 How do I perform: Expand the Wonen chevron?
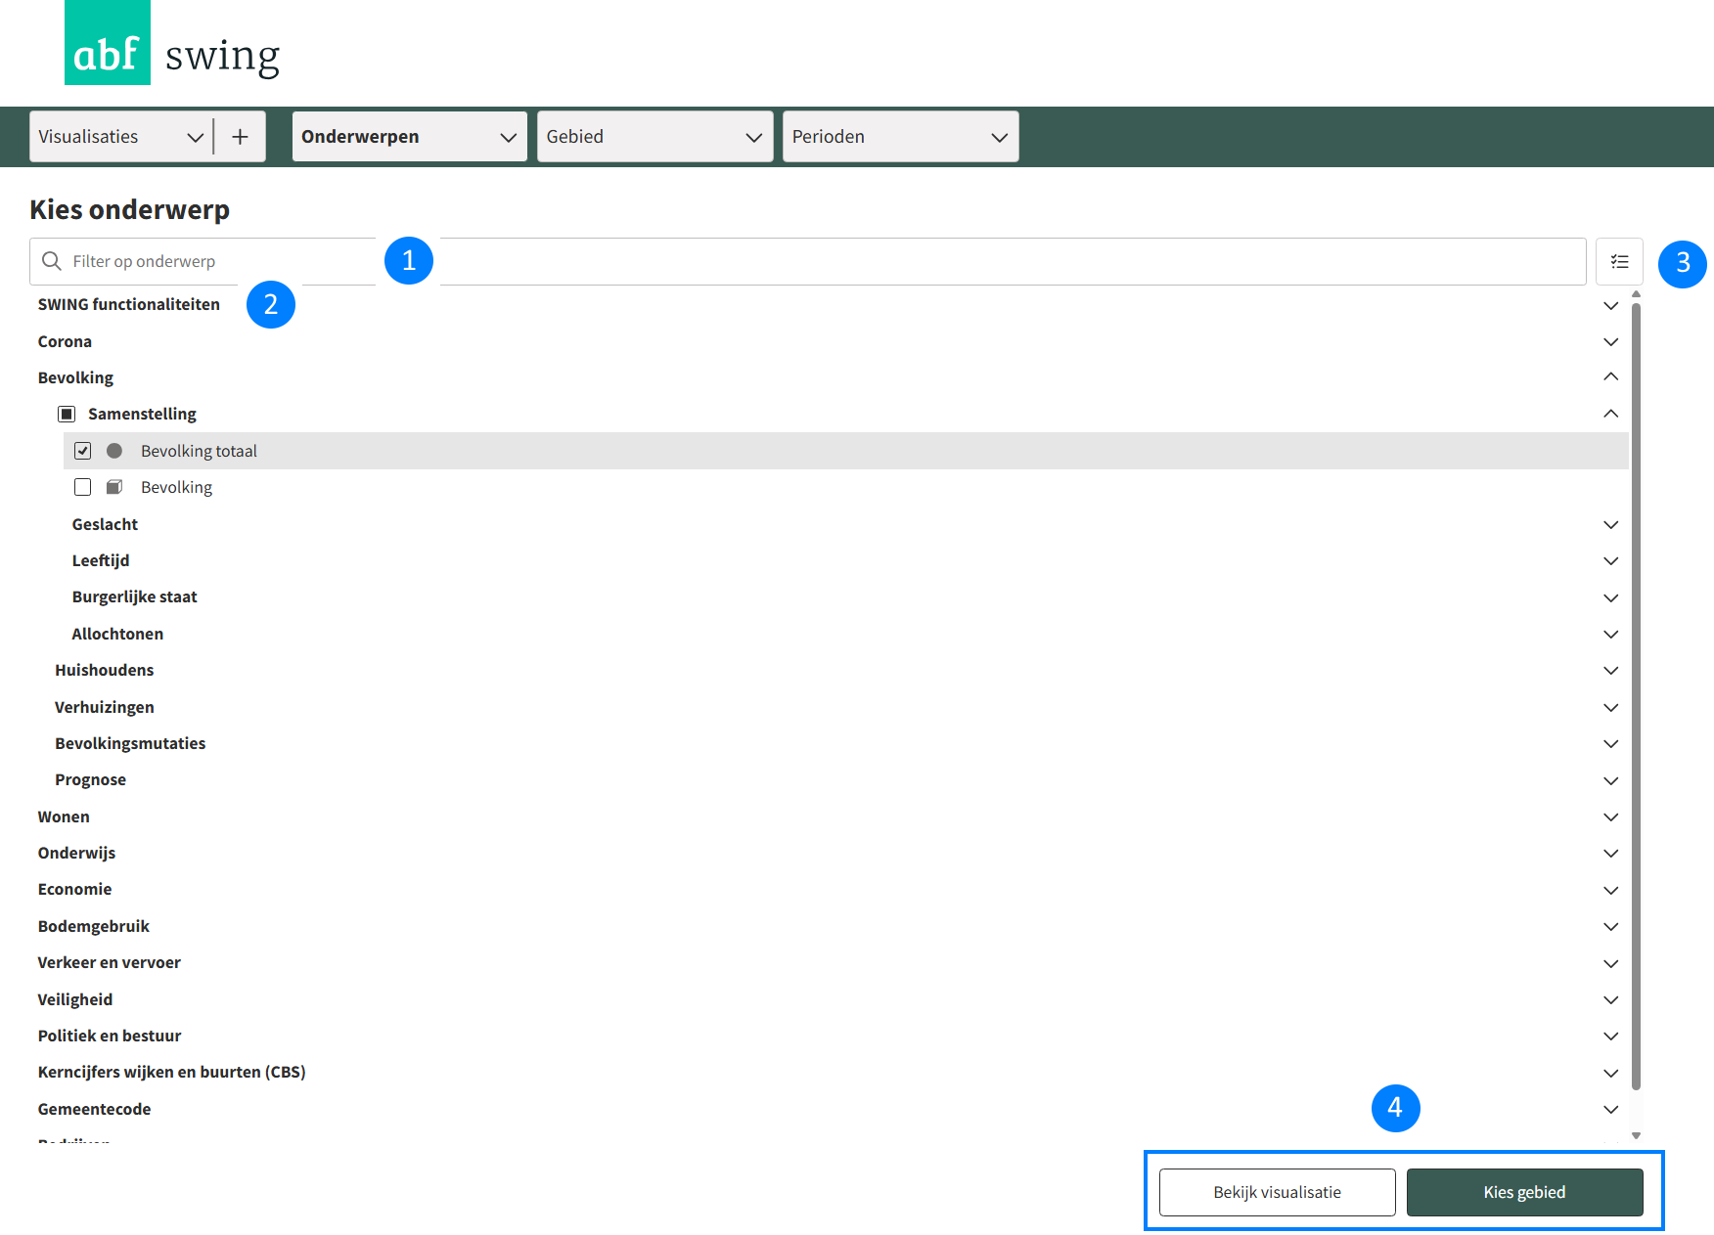1610,816
